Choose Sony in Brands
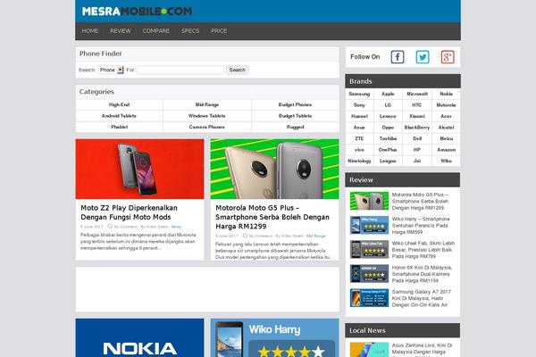Viewport: 536px width, 357px height. click(x=359, y=105)
